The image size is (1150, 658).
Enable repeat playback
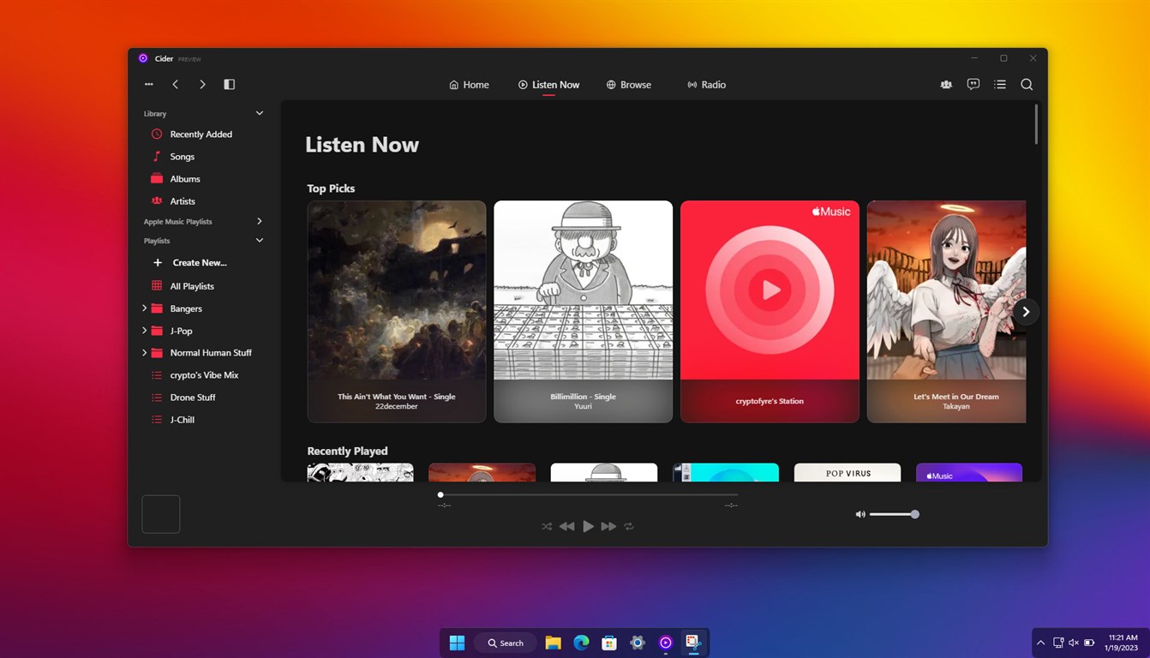(x=628, y=526)
